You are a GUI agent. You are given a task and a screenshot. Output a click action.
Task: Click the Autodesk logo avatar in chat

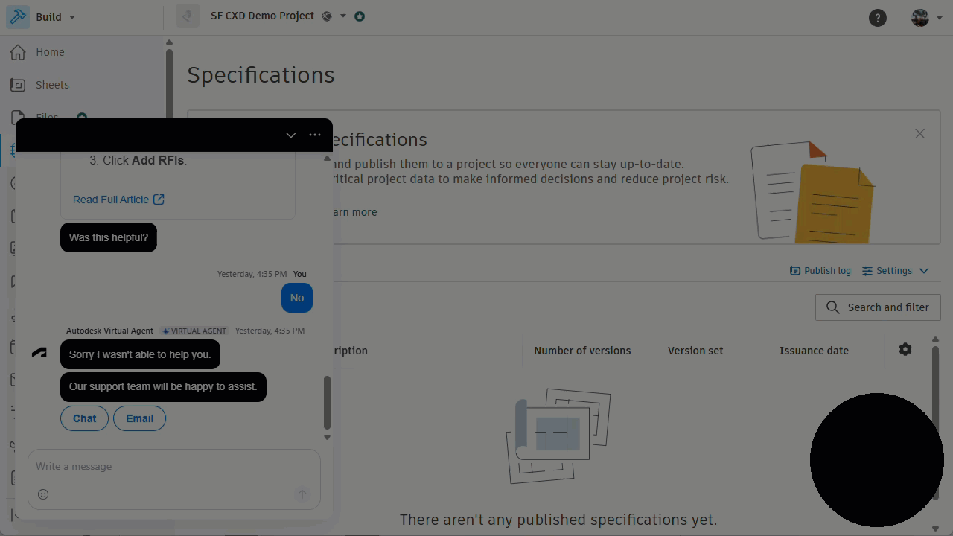[x=39, y=354]
